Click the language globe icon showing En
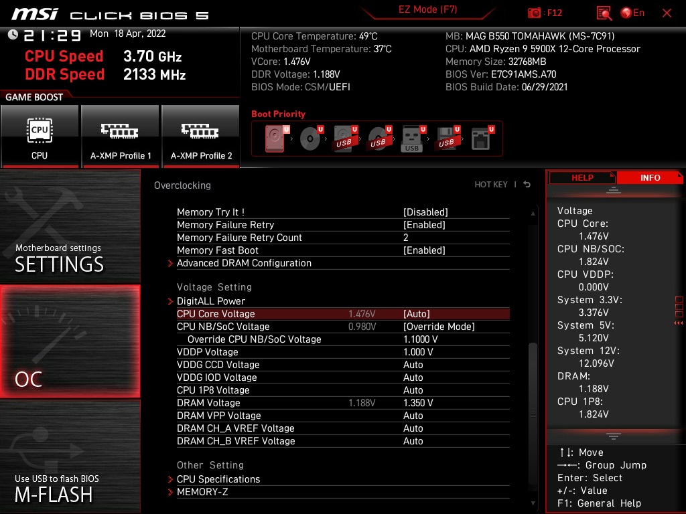 pos(628,12)
